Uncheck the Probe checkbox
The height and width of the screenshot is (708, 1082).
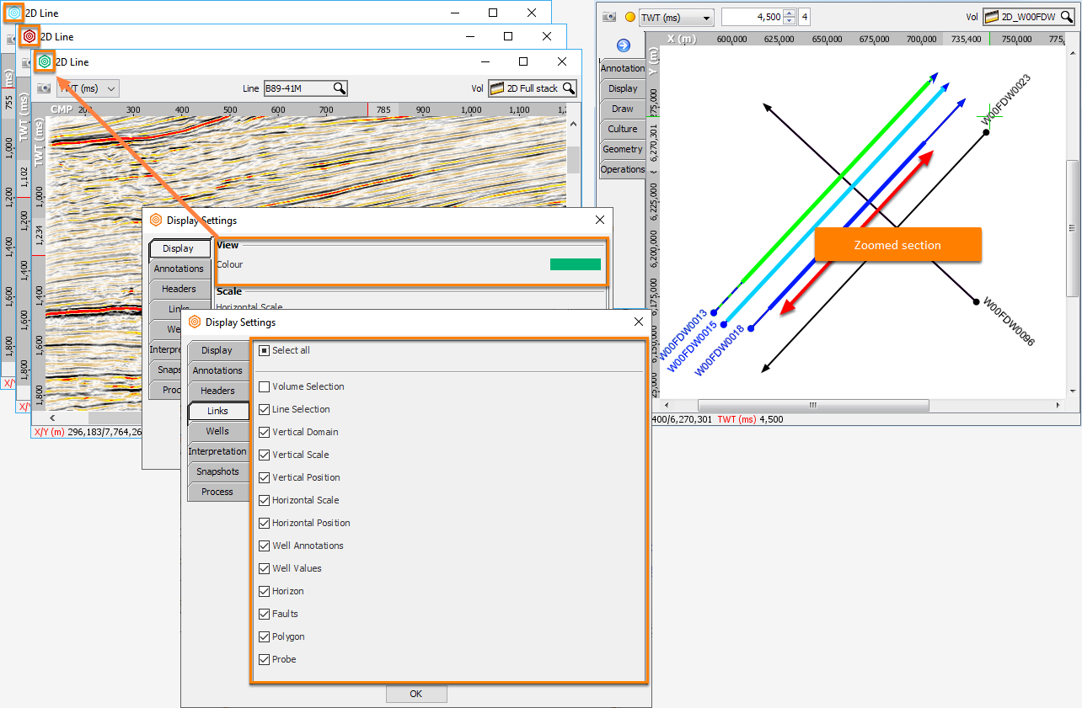point(265,659)
